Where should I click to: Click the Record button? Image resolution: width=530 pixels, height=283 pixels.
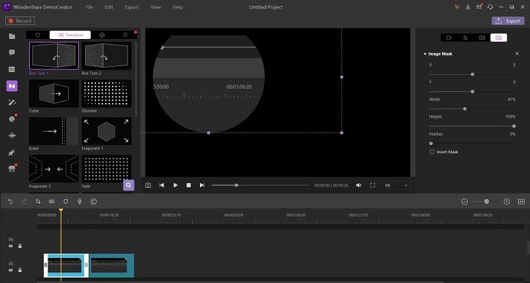click(20, 21)
